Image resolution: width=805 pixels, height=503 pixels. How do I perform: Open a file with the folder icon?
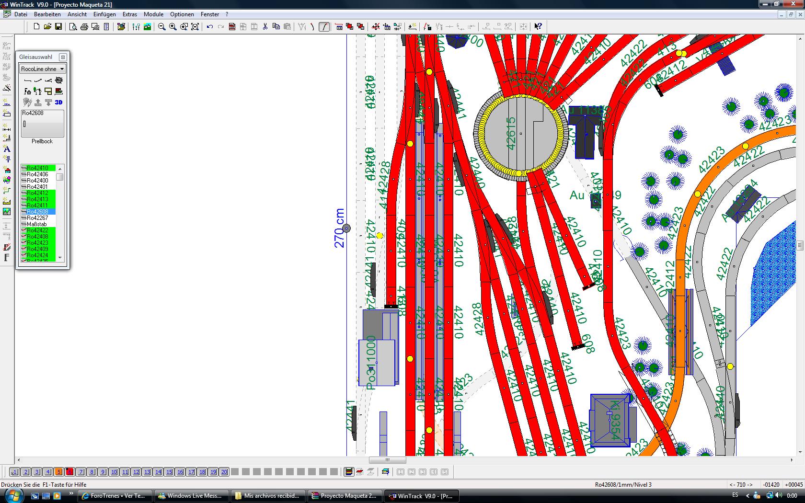[x=47, y=27]
